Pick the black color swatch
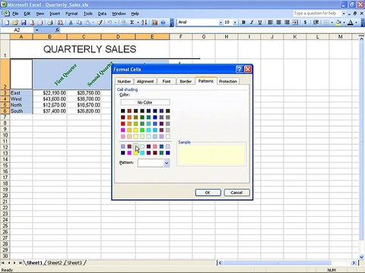 tap(123, 111)
